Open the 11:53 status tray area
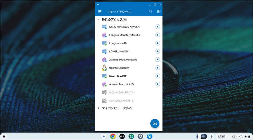253x140 pixels. coord(240,136)
